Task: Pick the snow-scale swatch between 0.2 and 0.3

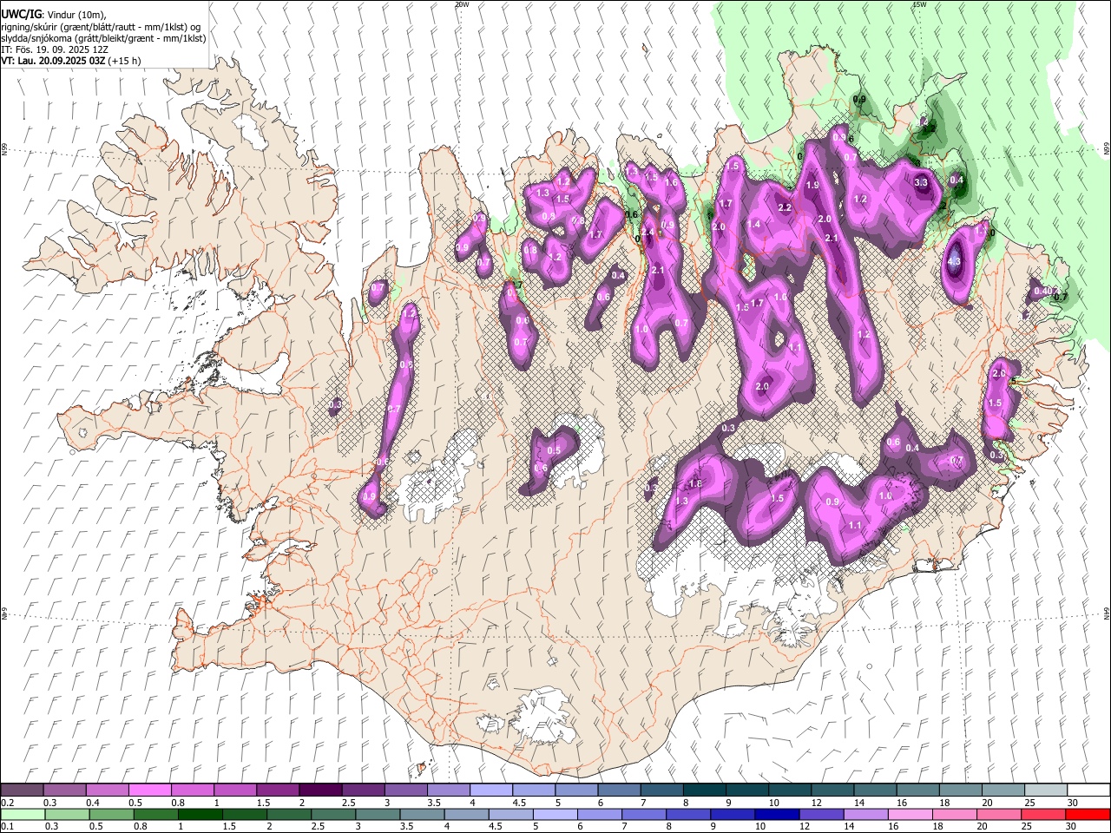Action: click(x=22, y=790)
